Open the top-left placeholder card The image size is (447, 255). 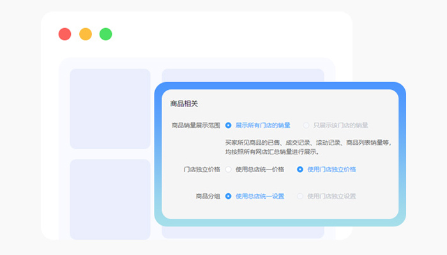pos(110,108)
